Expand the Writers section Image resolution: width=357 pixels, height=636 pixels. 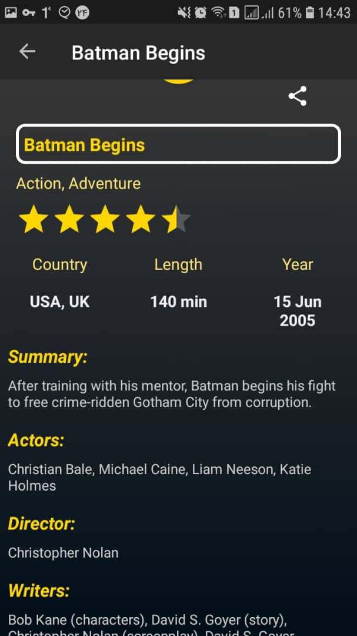tap(39, 591)
